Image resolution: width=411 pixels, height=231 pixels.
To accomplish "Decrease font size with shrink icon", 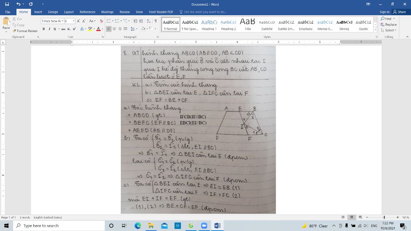I will pos(83,21).
